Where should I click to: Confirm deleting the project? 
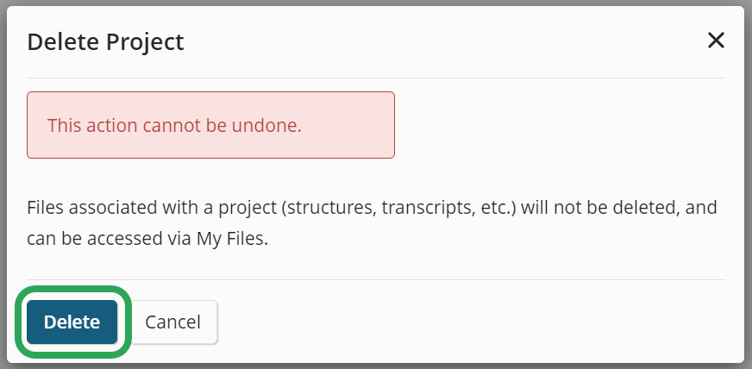click(x=72, y=322)
